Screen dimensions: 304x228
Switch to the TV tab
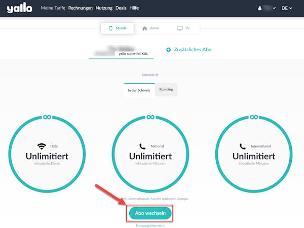click(183, 28)
